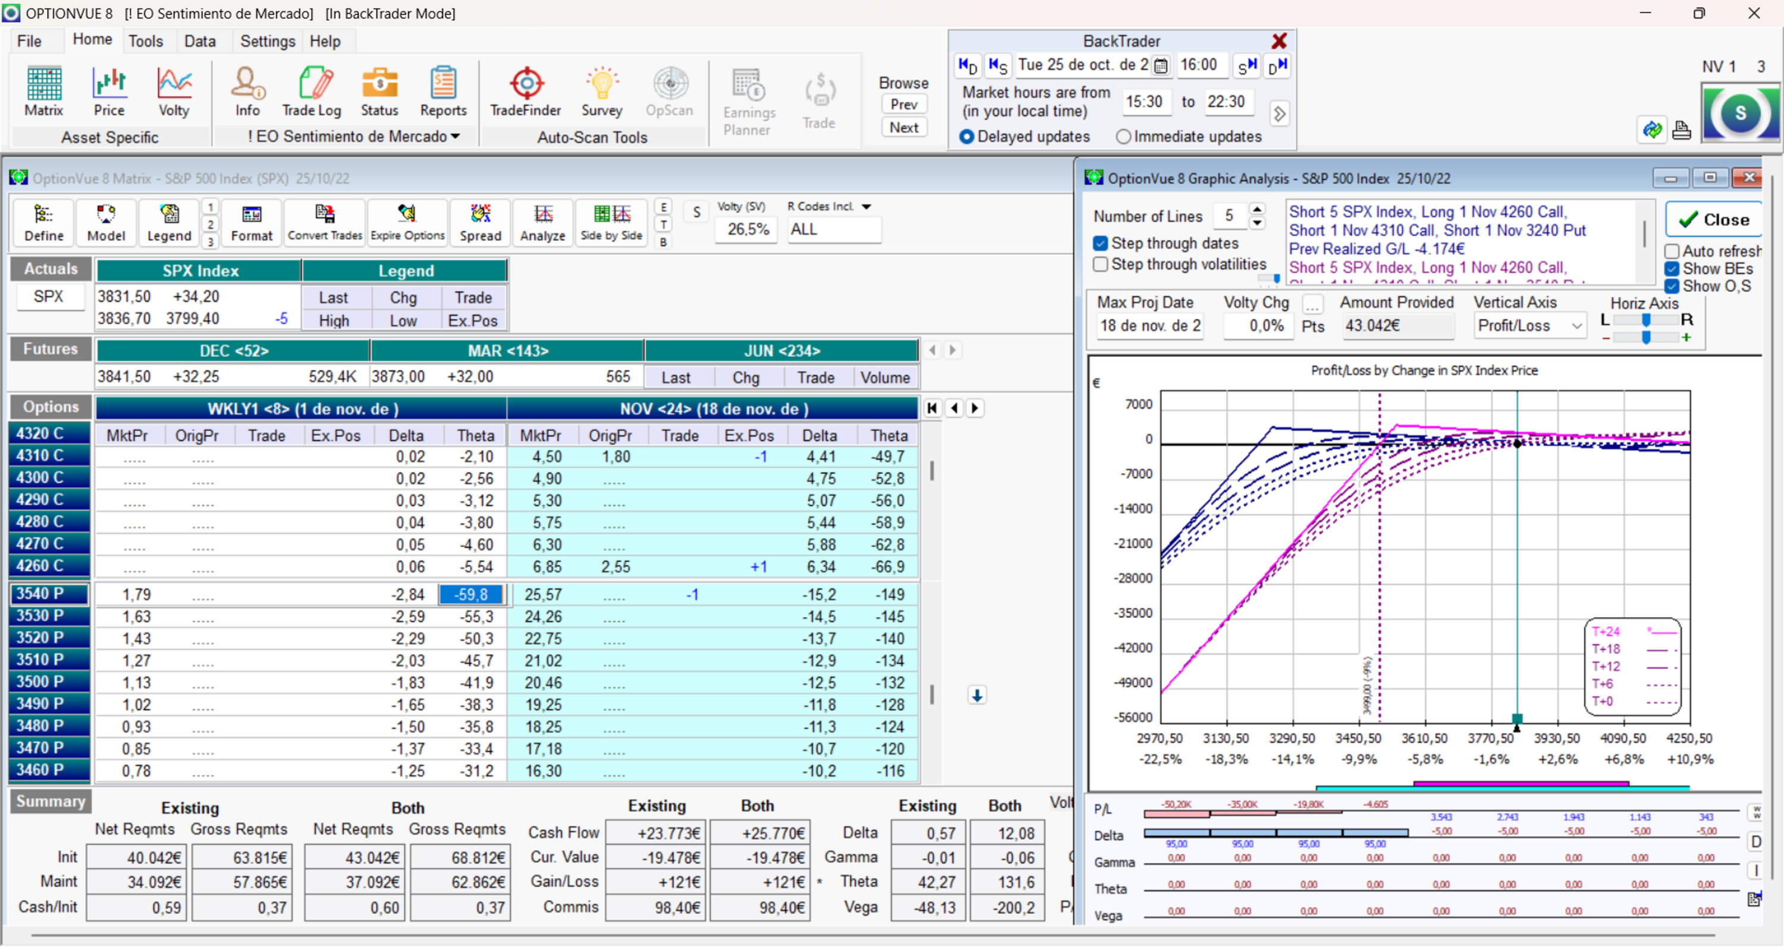
Task: Toggle Show BEs checkbox
Action: point(1672,269)
